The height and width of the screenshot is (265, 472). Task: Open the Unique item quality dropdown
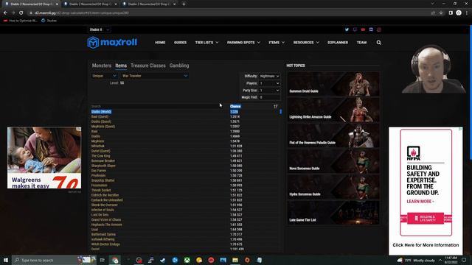[x=104, y=76]
